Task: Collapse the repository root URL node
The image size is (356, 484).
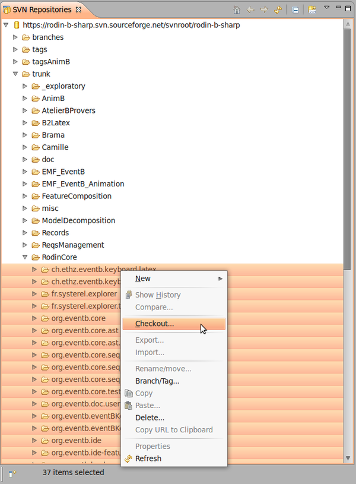Action: click(6, 25)
